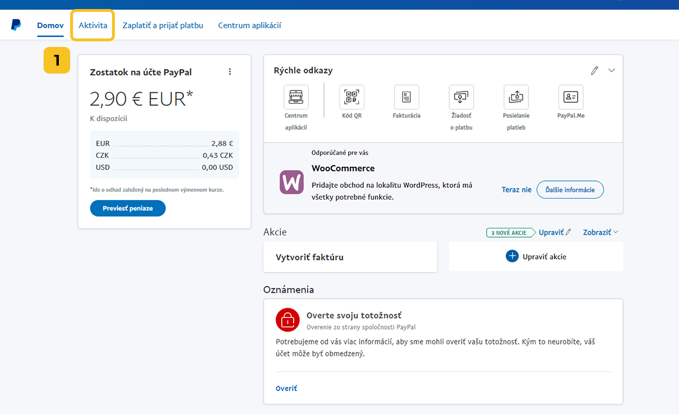Click the USD balance row
Viewport: 679px width, 414px height.
tap(164, 167)
